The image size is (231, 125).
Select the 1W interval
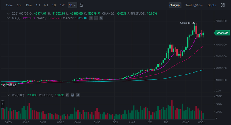tap(62, 5)
